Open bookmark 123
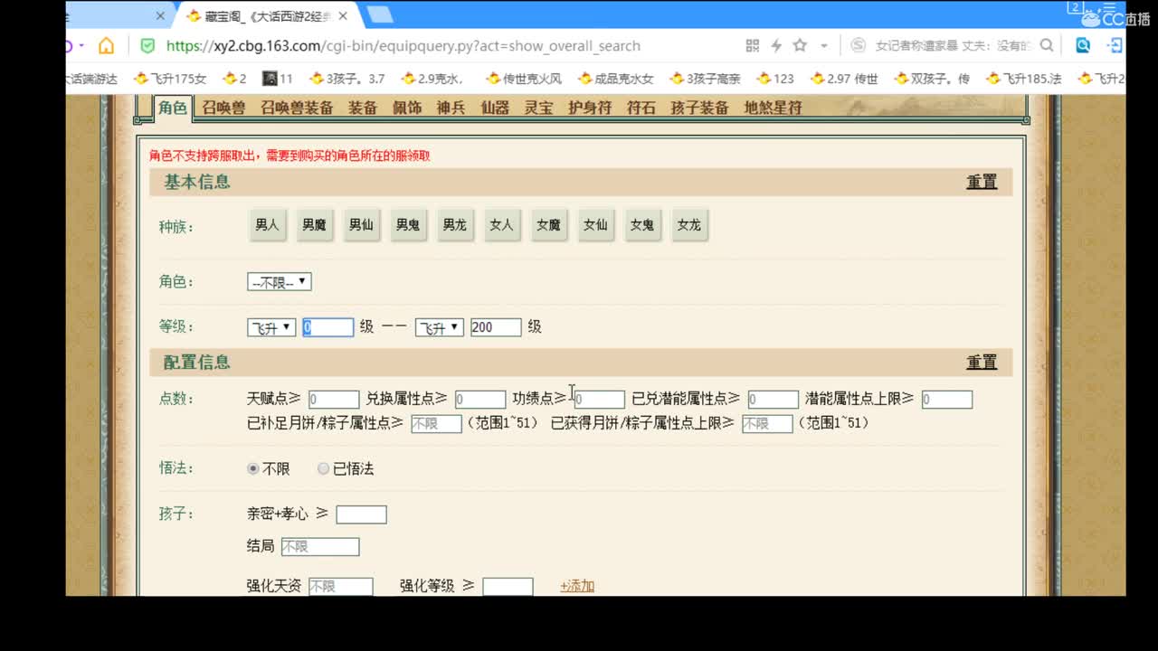 click(775, 79)
